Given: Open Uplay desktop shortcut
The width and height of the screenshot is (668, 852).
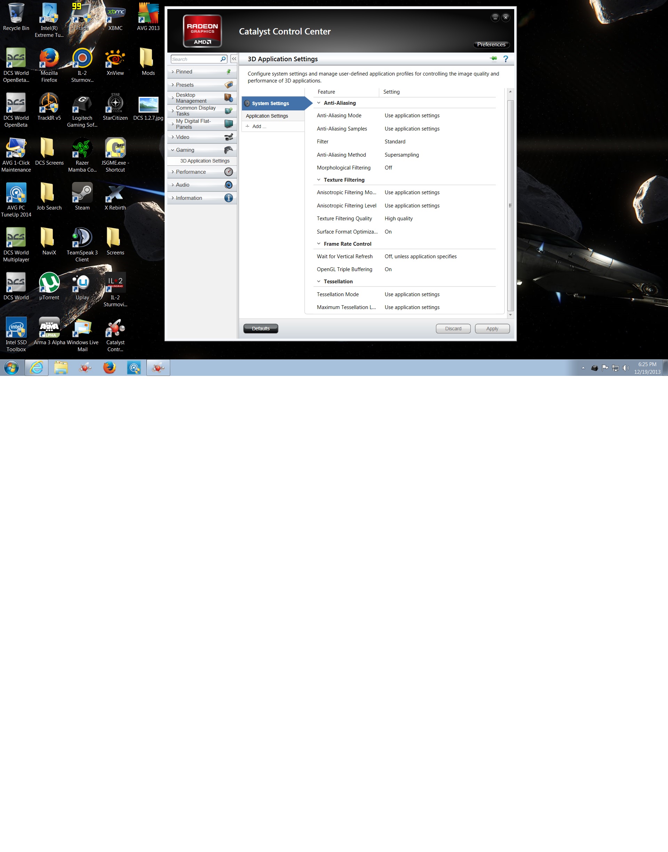Looking at the screenshot, I should coord(82,286).
